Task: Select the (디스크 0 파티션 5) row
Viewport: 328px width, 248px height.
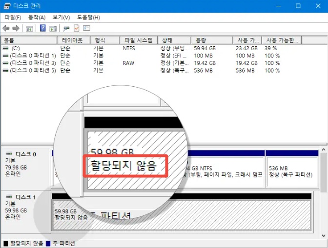Action: coord(151,71)
